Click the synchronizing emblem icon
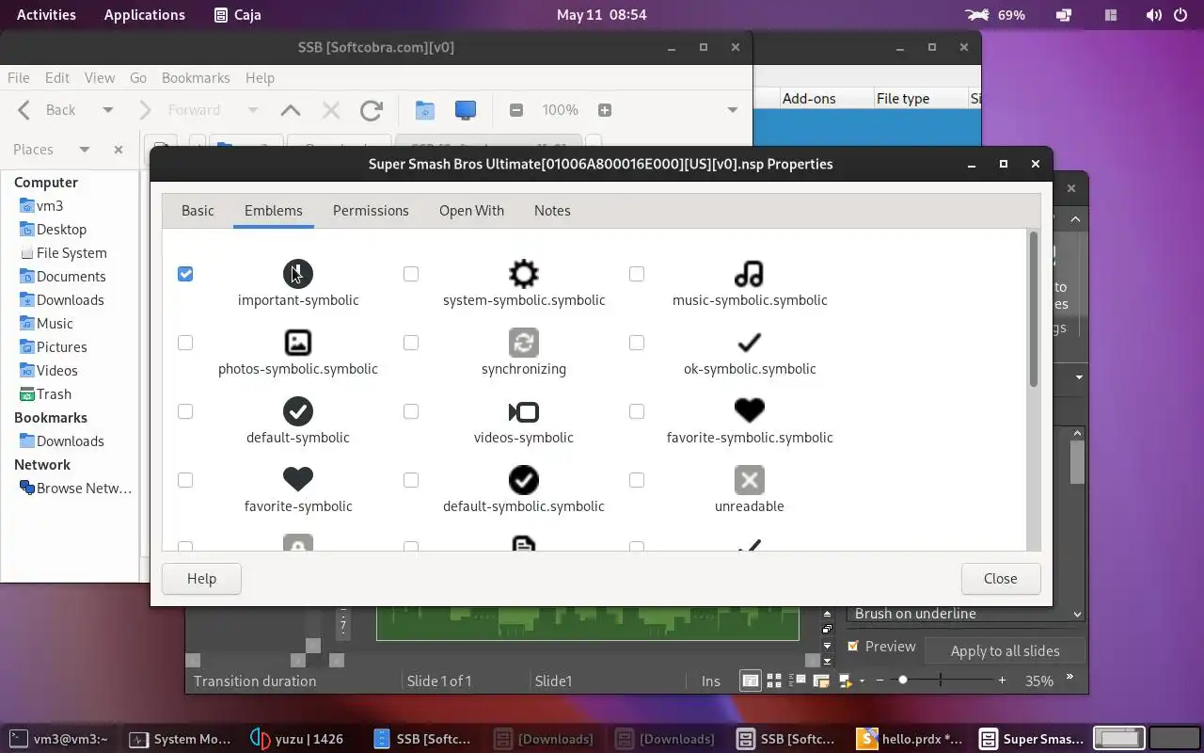1204x753 pixels. 524,343
